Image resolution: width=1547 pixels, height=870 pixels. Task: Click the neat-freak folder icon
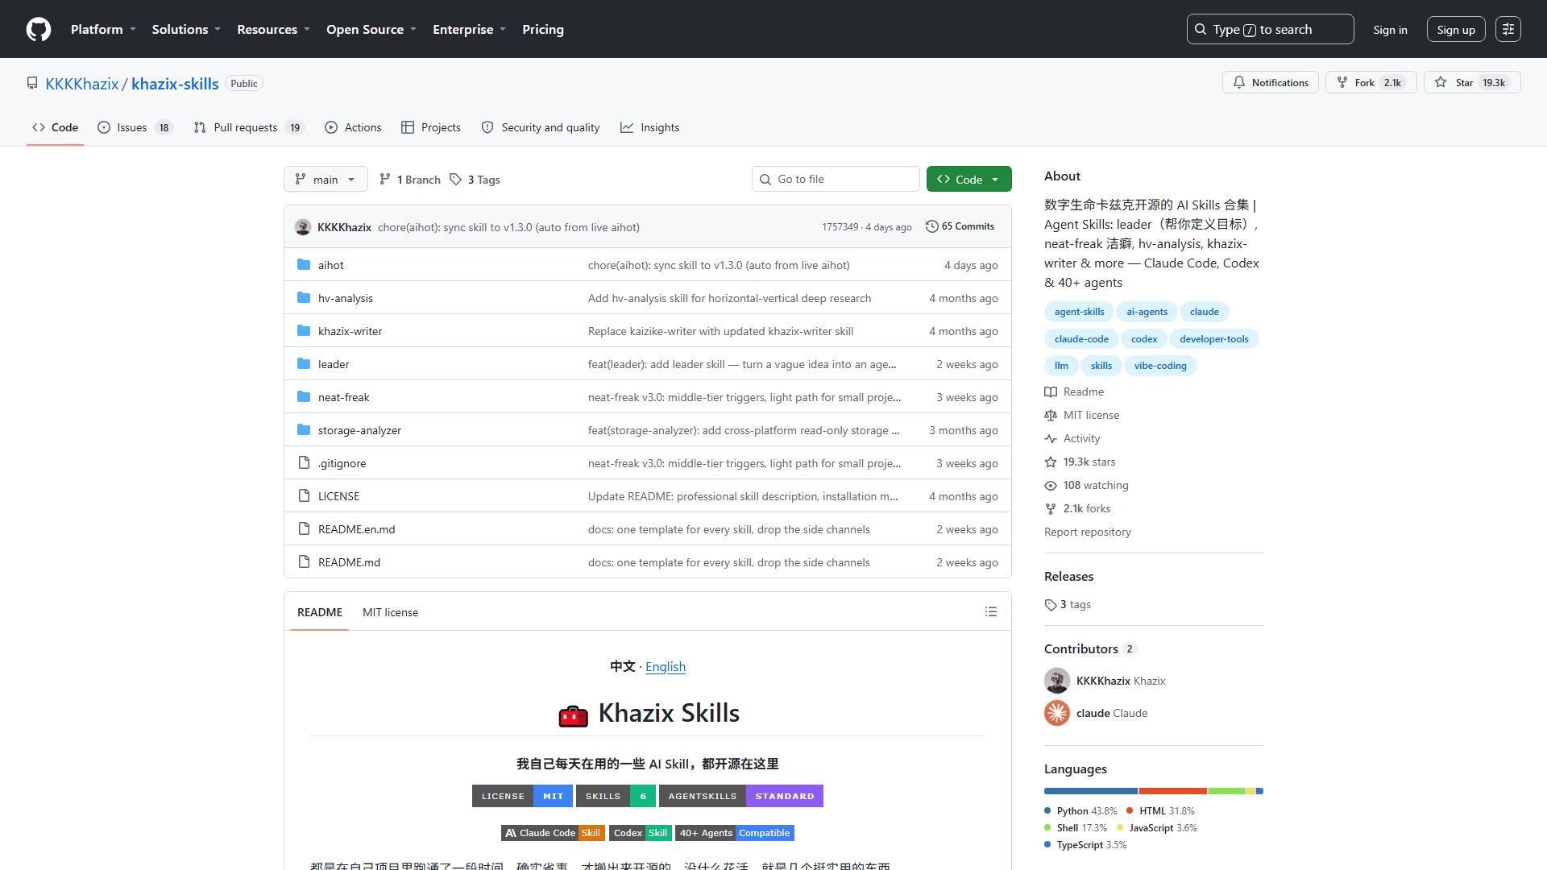(304, 397)
